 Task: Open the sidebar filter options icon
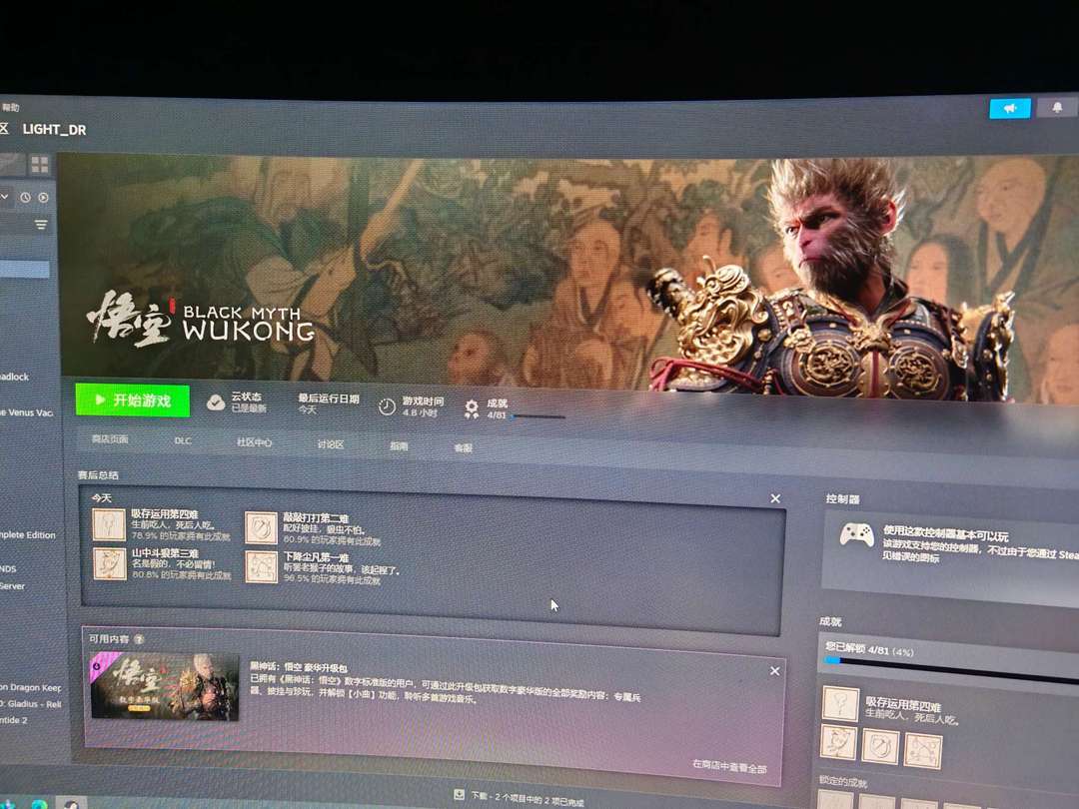[x=41, y=225]
